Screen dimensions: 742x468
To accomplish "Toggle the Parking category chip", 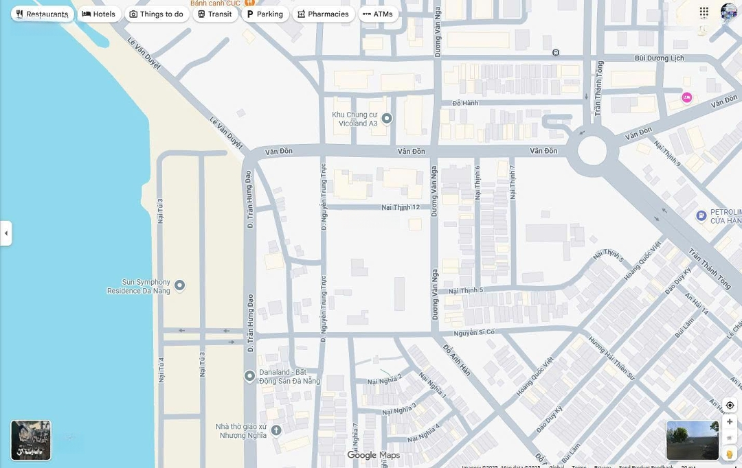I will tap(265, 14).
